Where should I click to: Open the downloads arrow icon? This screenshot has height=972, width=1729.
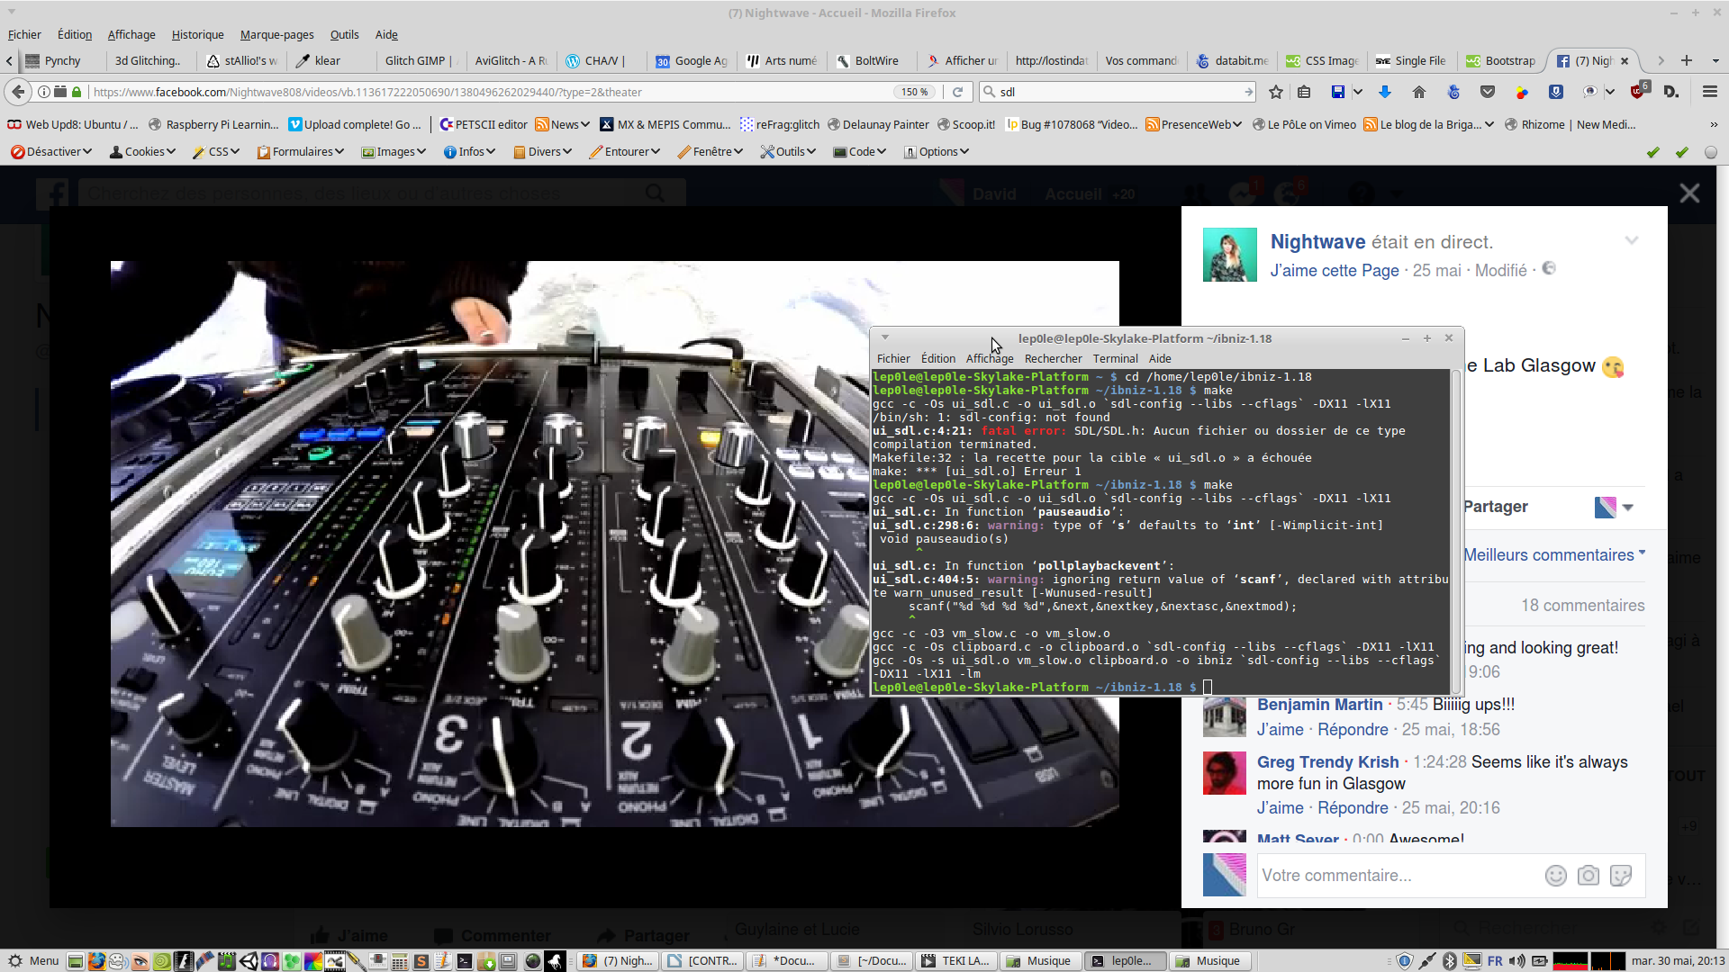tap(1385, 92)
